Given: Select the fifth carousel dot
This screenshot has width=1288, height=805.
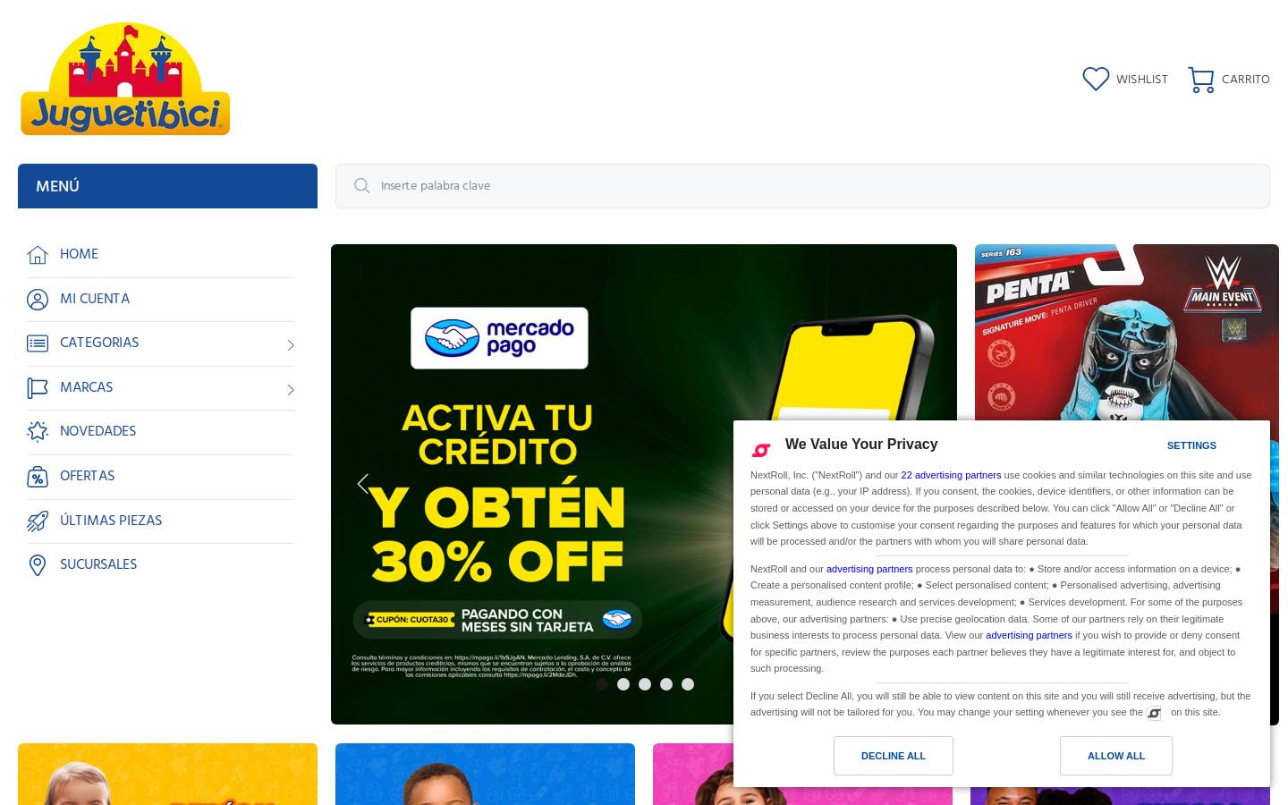Looking at the screenshot, I should 688,684.
